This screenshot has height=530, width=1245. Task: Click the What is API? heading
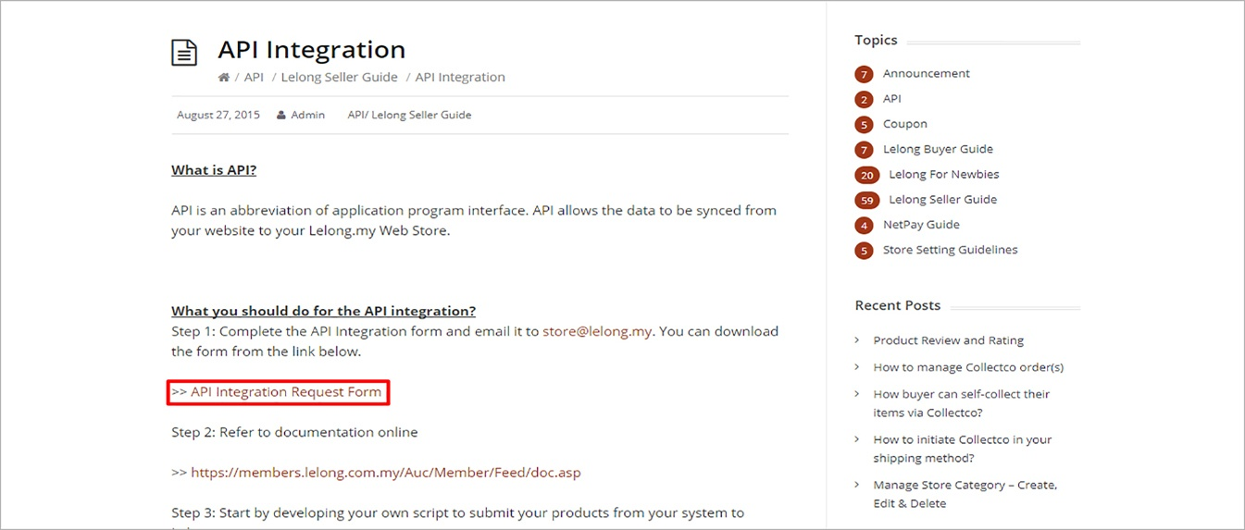(214, 170)
